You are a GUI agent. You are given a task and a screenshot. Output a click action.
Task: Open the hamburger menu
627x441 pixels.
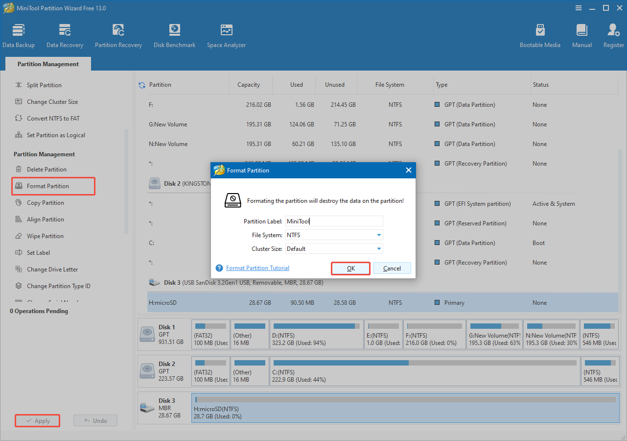pos(578,8)
